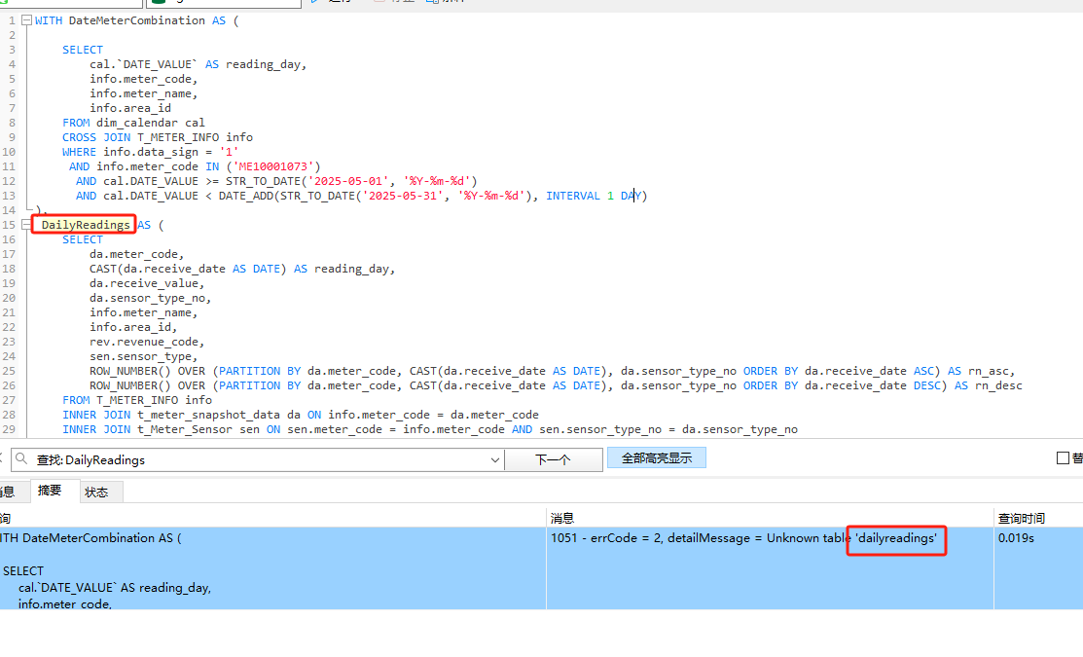The height and width of the screenshot is (657, 1083).
Task: Switch to the 摘要 tab
Action: tap(50, 491)
